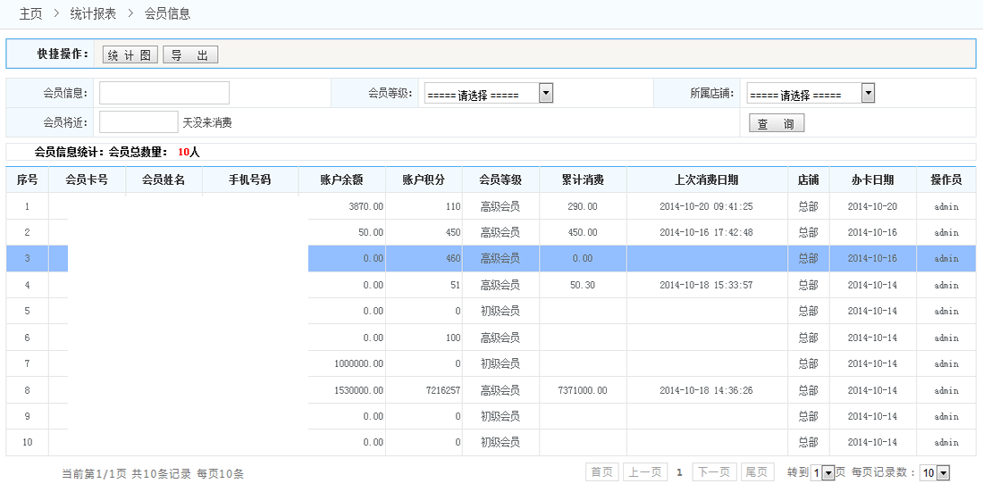Click the 查询 search button
Viewport: 983px width, 492px height.
777,124
